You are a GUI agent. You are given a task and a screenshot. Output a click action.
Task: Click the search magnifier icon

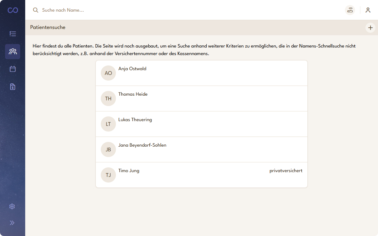click(36, 10)
